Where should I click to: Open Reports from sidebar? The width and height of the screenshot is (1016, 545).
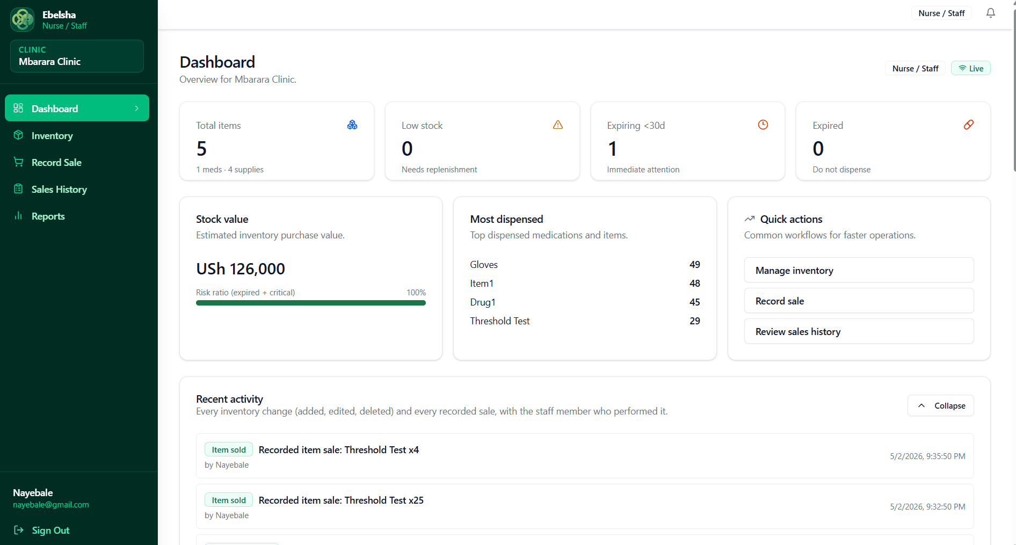tap(77, 216)
